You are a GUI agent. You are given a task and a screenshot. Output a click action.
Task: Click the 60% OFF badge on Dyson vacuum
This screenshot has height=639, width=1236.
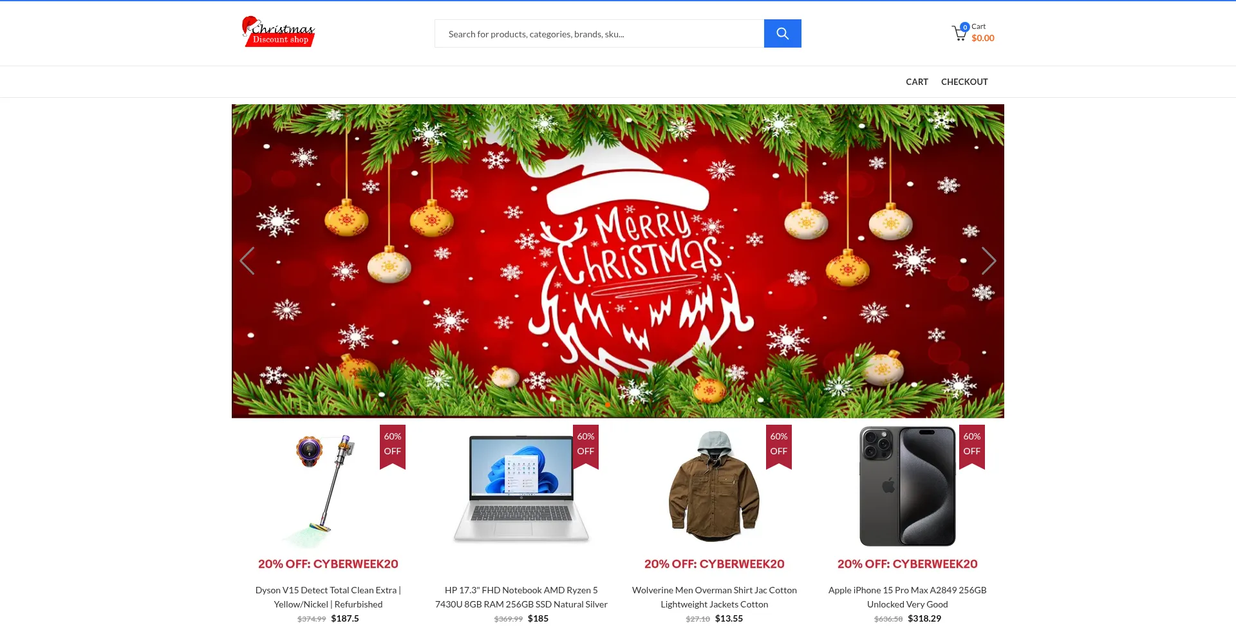click(x=393, y=447)
